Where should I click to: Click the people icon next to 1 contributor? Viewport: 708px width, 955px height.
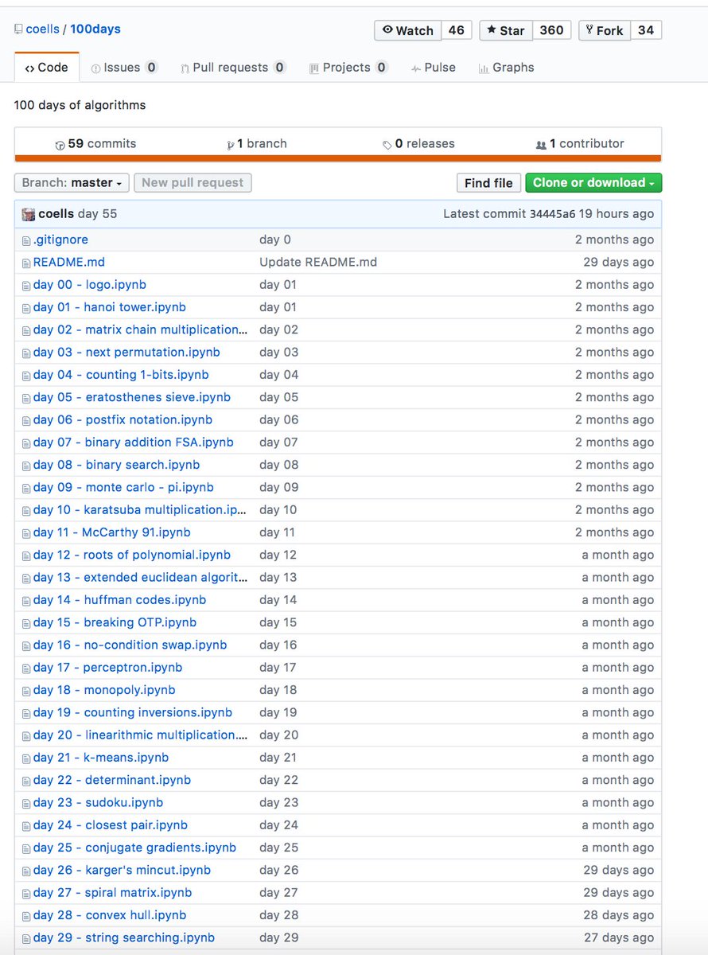pyautogui.click(x=542, y=145)
